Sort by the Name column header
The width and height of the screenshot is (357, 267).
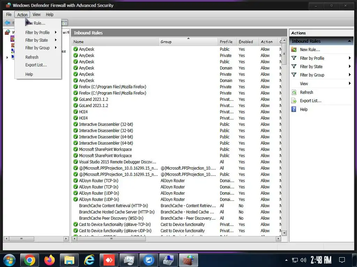pos(115,42)
